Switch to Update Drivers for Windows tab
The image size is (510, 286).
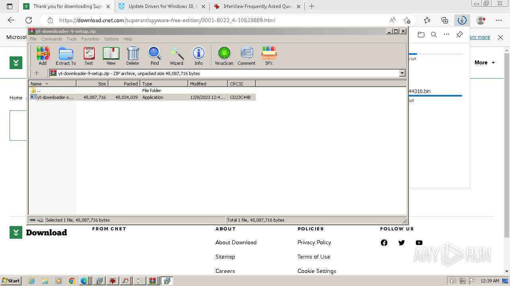[x=163, y=6]
